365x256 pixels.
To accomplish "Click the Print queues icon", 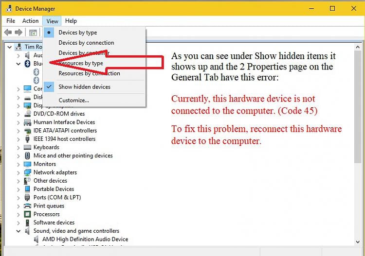I will click(27, 206).
